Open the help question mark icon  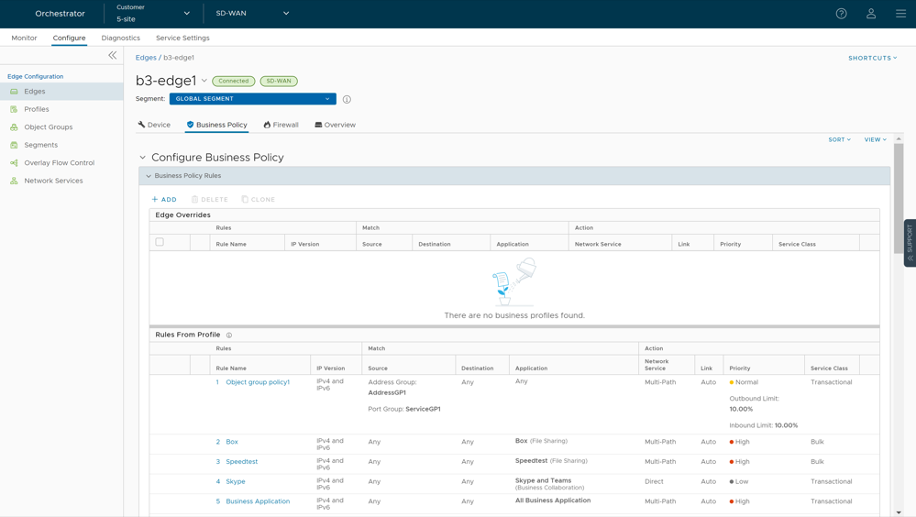(841, 14)
